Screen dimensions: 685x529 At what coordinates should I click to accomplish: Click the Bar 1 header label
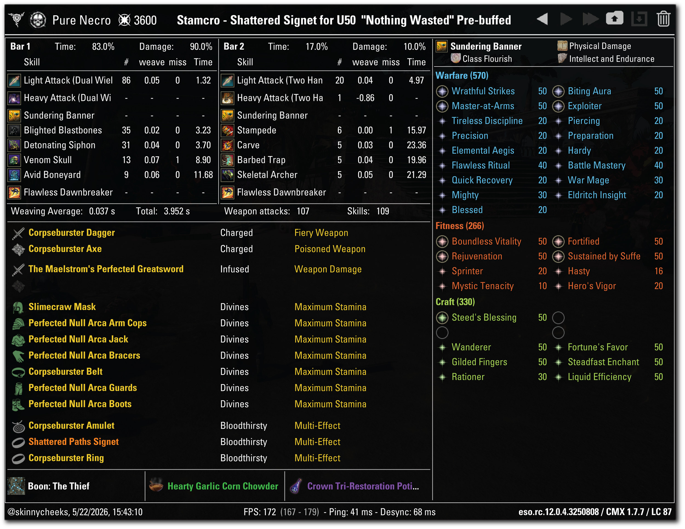[x=20, y=46]
